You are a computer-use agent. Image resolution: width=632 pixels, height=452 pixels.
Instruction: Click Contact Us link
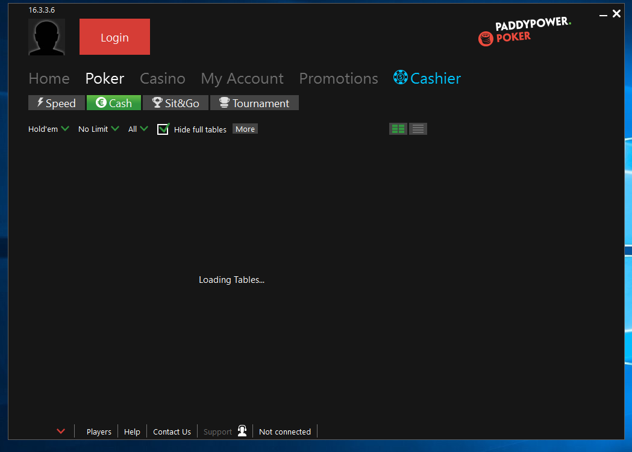pos(172,432)
